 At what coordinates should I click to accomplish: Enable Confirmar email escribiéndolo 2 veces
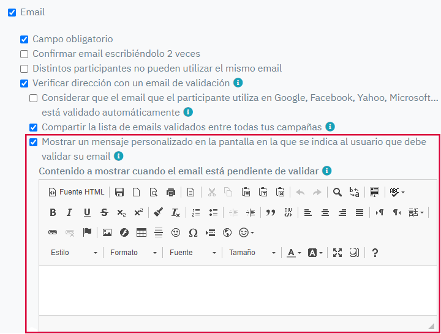24,54
